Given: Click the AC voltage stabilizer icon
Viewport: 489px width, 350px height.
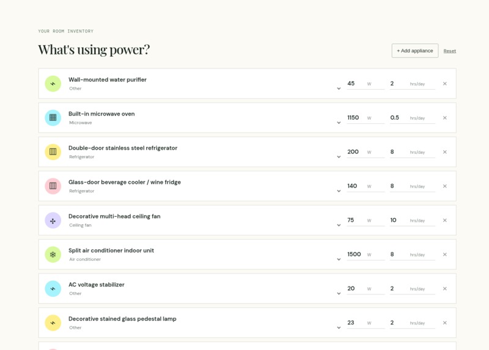Looking at the screenshot, I should 53,288.
